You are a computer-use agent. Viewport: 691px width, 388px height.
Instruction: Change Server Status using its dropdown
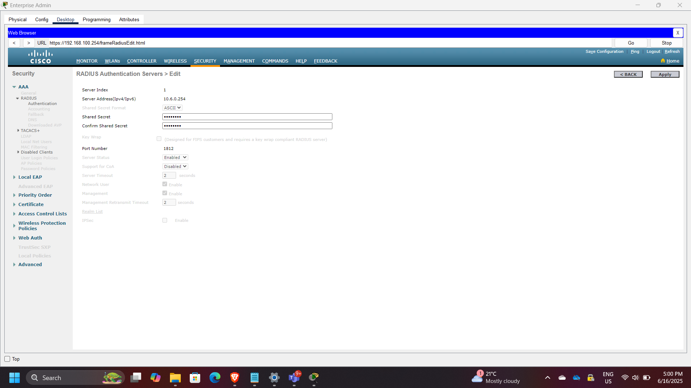(175, 157)
